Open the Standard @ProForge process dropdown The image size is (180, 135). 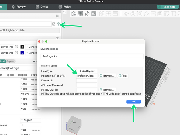[x=18, y=68]
